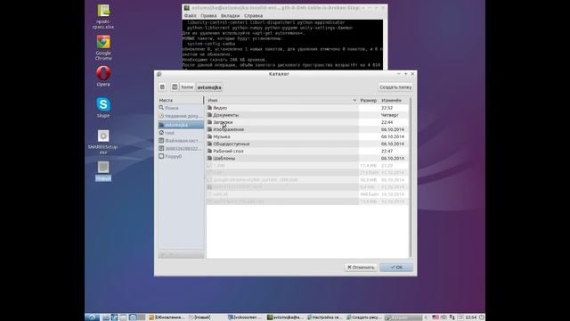This screenshot has height=321, width=570.
Task: Click the US flag keyboard layout indicator
Action: [x=436, y=317]
